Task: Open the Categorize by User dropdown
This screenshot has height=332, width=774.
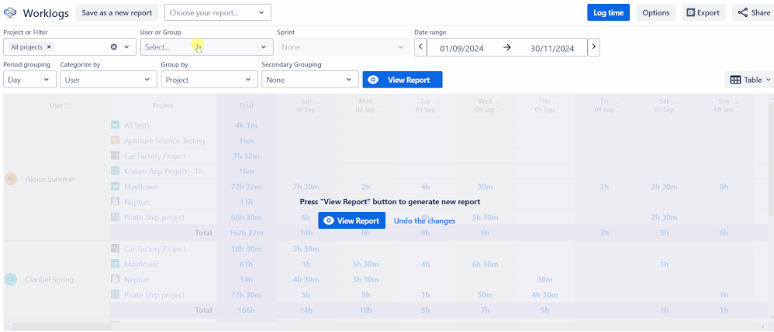Action: [108, 80]
